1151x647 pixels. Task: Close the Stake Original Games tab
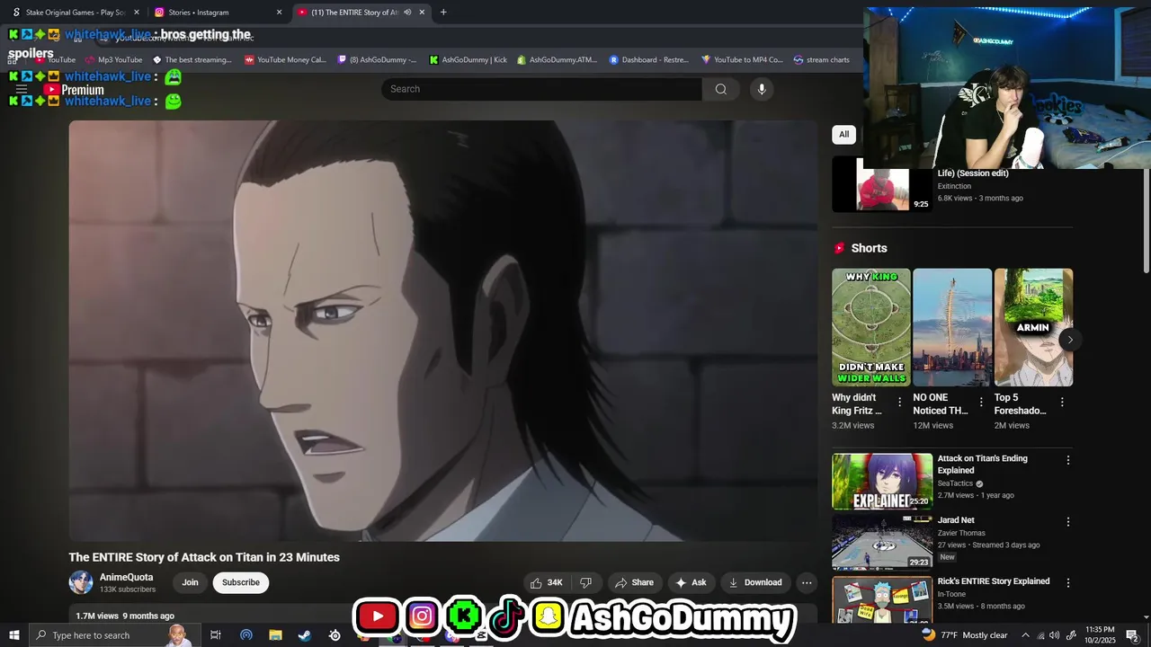pyautogui.click(x=137, y=13)
